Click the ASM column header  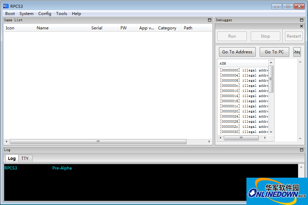243,63
